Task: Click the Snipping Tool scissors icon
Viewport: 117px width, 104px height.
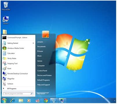Action: pos(4,64)
